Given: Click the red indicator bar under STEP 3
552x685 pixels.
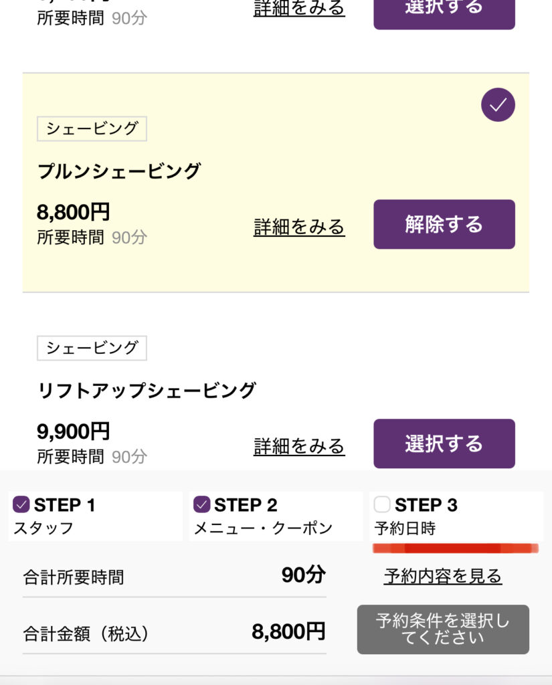Looking at the screenshot, I should (455, 549).
